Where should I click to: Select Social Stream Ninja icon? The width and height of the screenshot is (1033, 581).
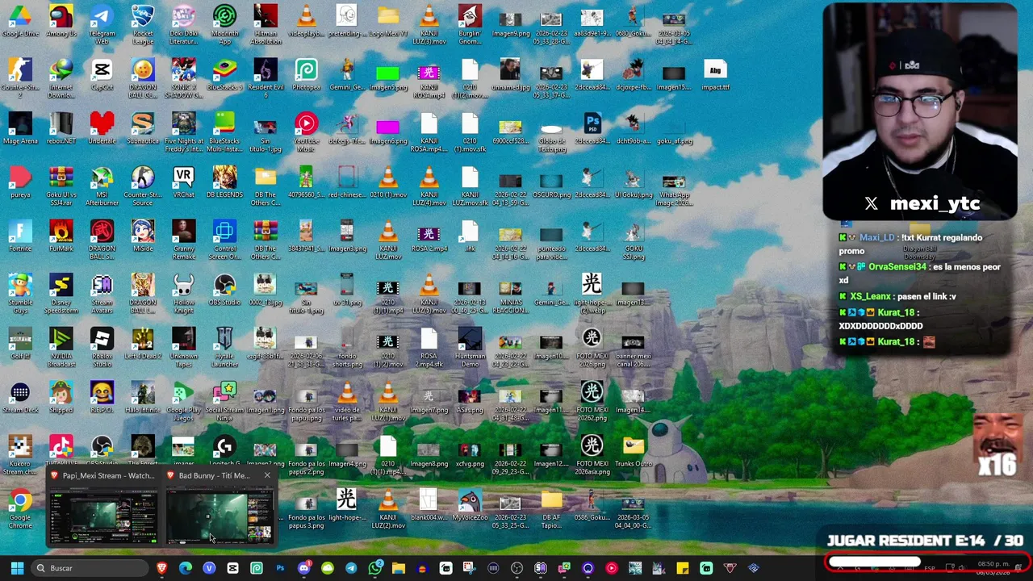coord(224,401)
